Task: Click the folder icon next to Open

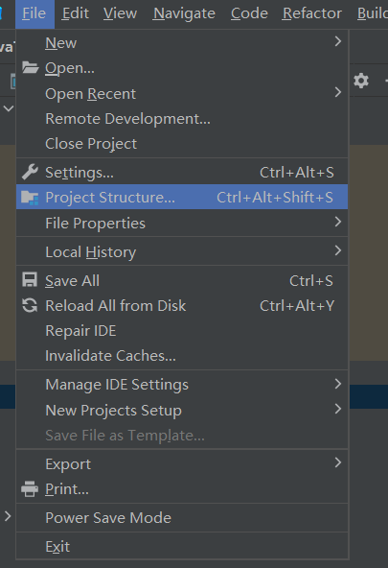Action: 30,68
